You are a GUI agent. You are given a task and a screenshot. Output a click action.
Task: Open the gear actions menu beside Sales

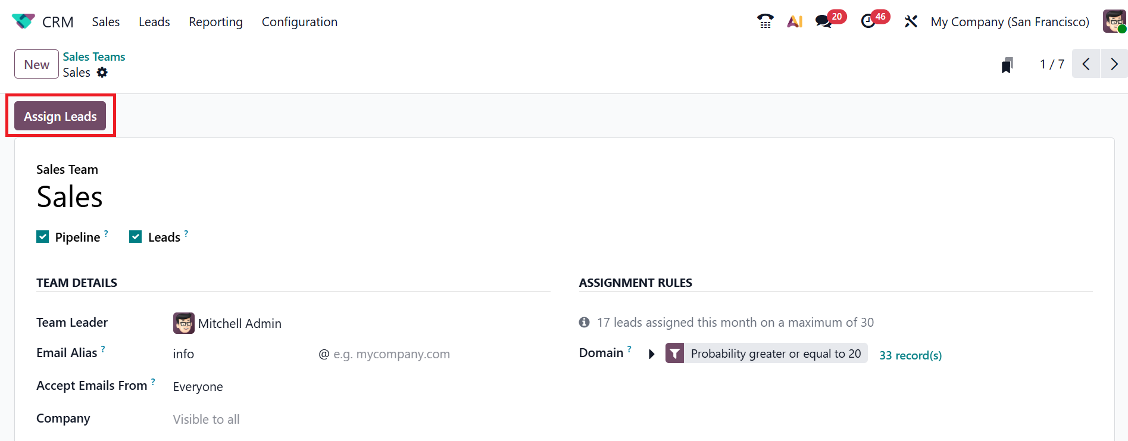pyautogui.click(x=102, y=73)
